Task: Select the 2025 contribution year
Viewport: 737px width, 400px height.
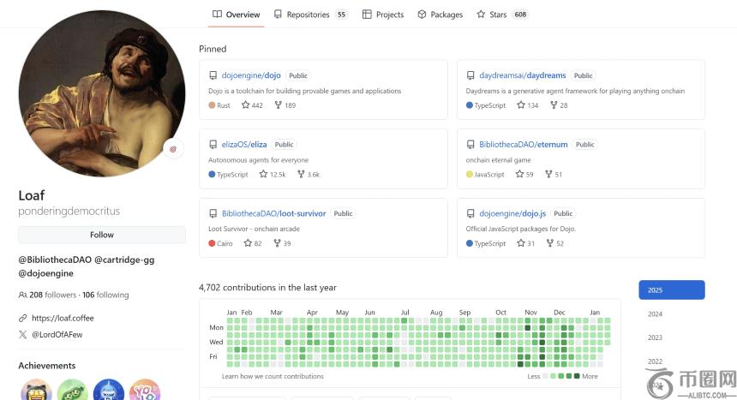Action: coord(672,290)
